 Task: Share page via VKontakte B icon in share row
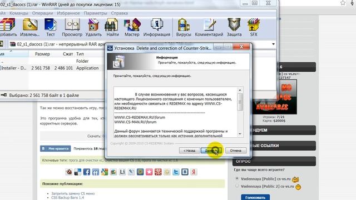click(185, 172)
